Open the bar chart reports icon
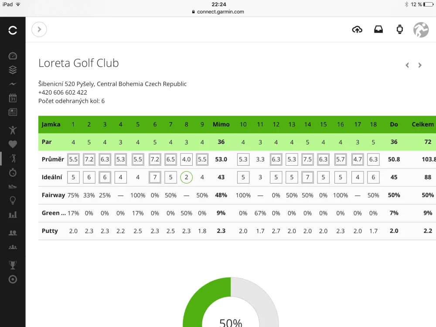 click(x=13, y=215)
